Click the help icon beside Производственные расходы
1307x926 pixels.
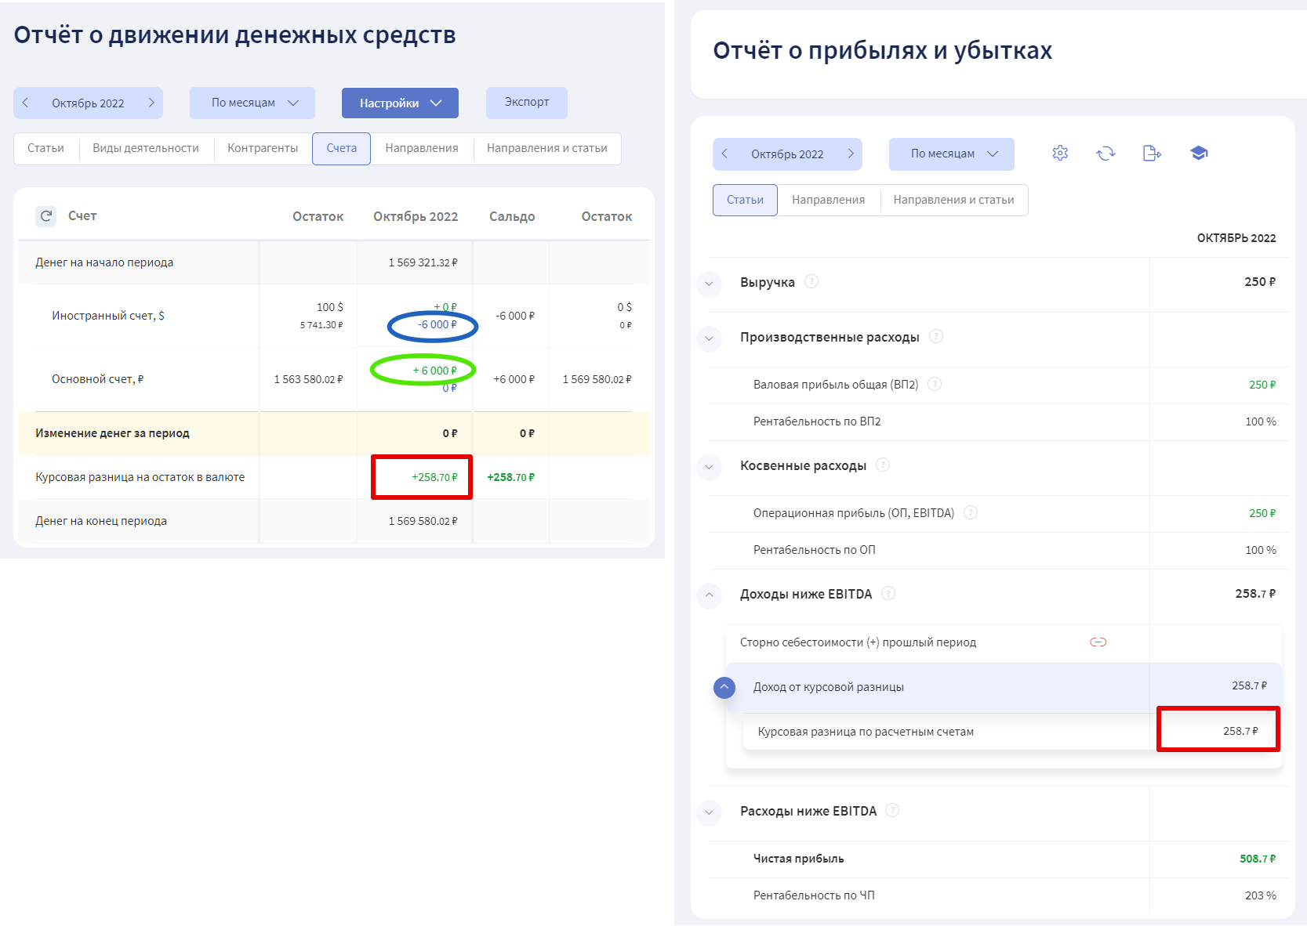click(x=936, y=336)
